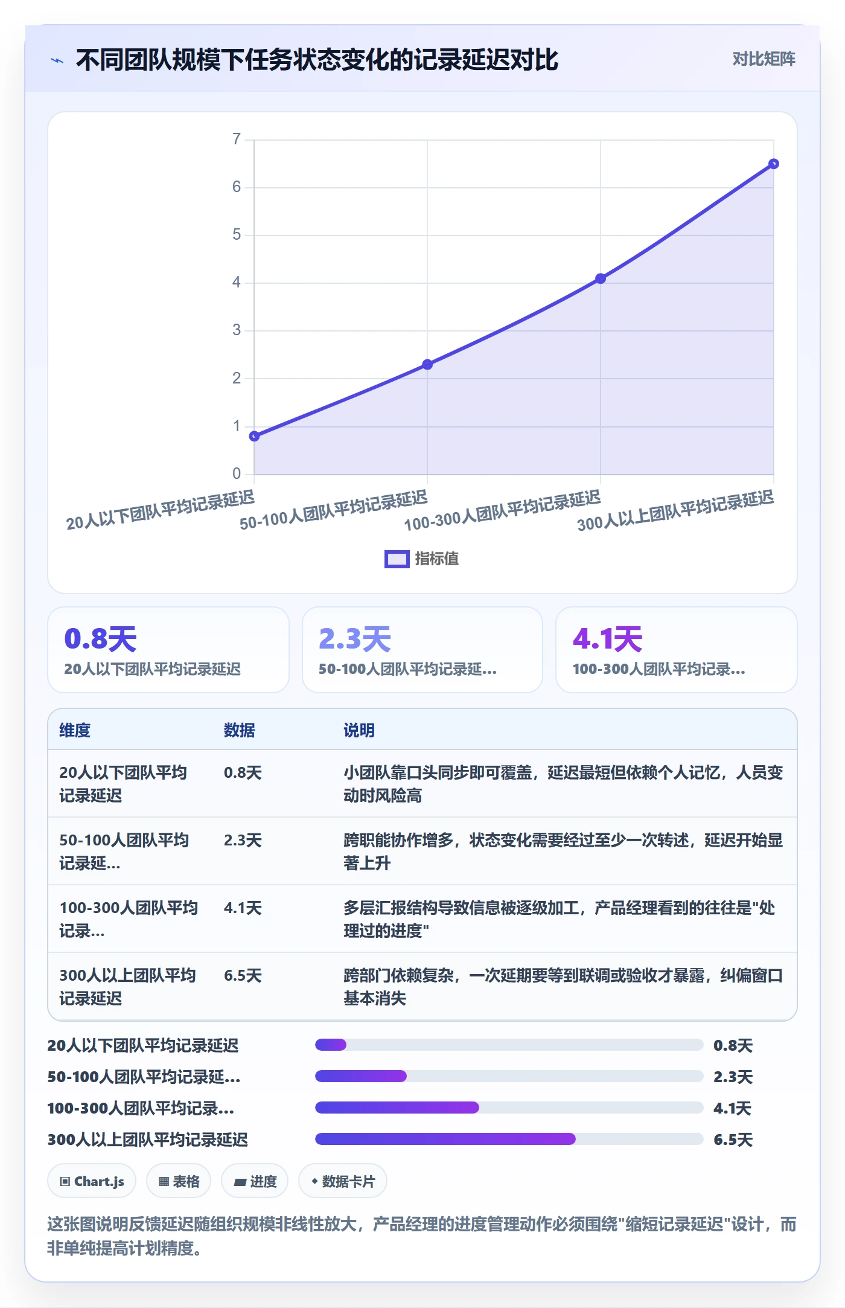The height and width of the screenshot is (1308, 845).
Task: Click the lightning icon beside the title
Action: (x=57, y=60)
